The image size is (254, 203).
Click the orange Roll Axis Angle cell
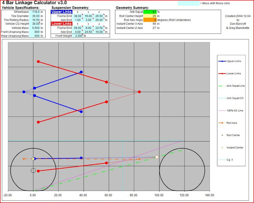tap(150, 20)
